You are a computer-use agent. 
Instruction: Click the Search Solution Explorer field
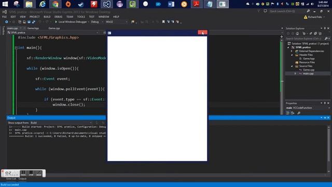pos(305,38)
